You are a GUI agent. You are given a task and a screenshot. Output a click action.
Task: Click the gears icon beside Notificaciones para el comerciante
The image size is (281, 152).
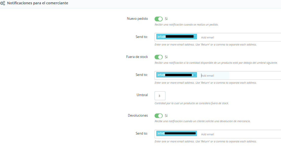click(3, 3)
